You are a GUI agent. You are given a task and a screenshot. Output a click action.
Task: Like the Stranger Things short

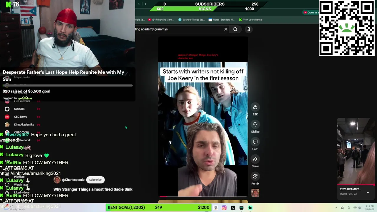pyautogui.click(x=255, y=107)
